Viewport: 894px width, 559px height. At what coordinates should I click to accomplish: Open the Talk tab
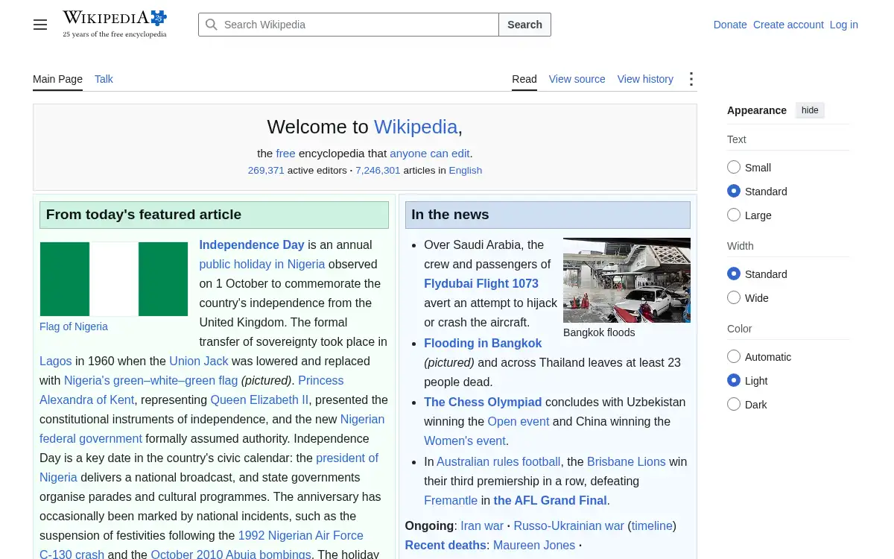104,79
